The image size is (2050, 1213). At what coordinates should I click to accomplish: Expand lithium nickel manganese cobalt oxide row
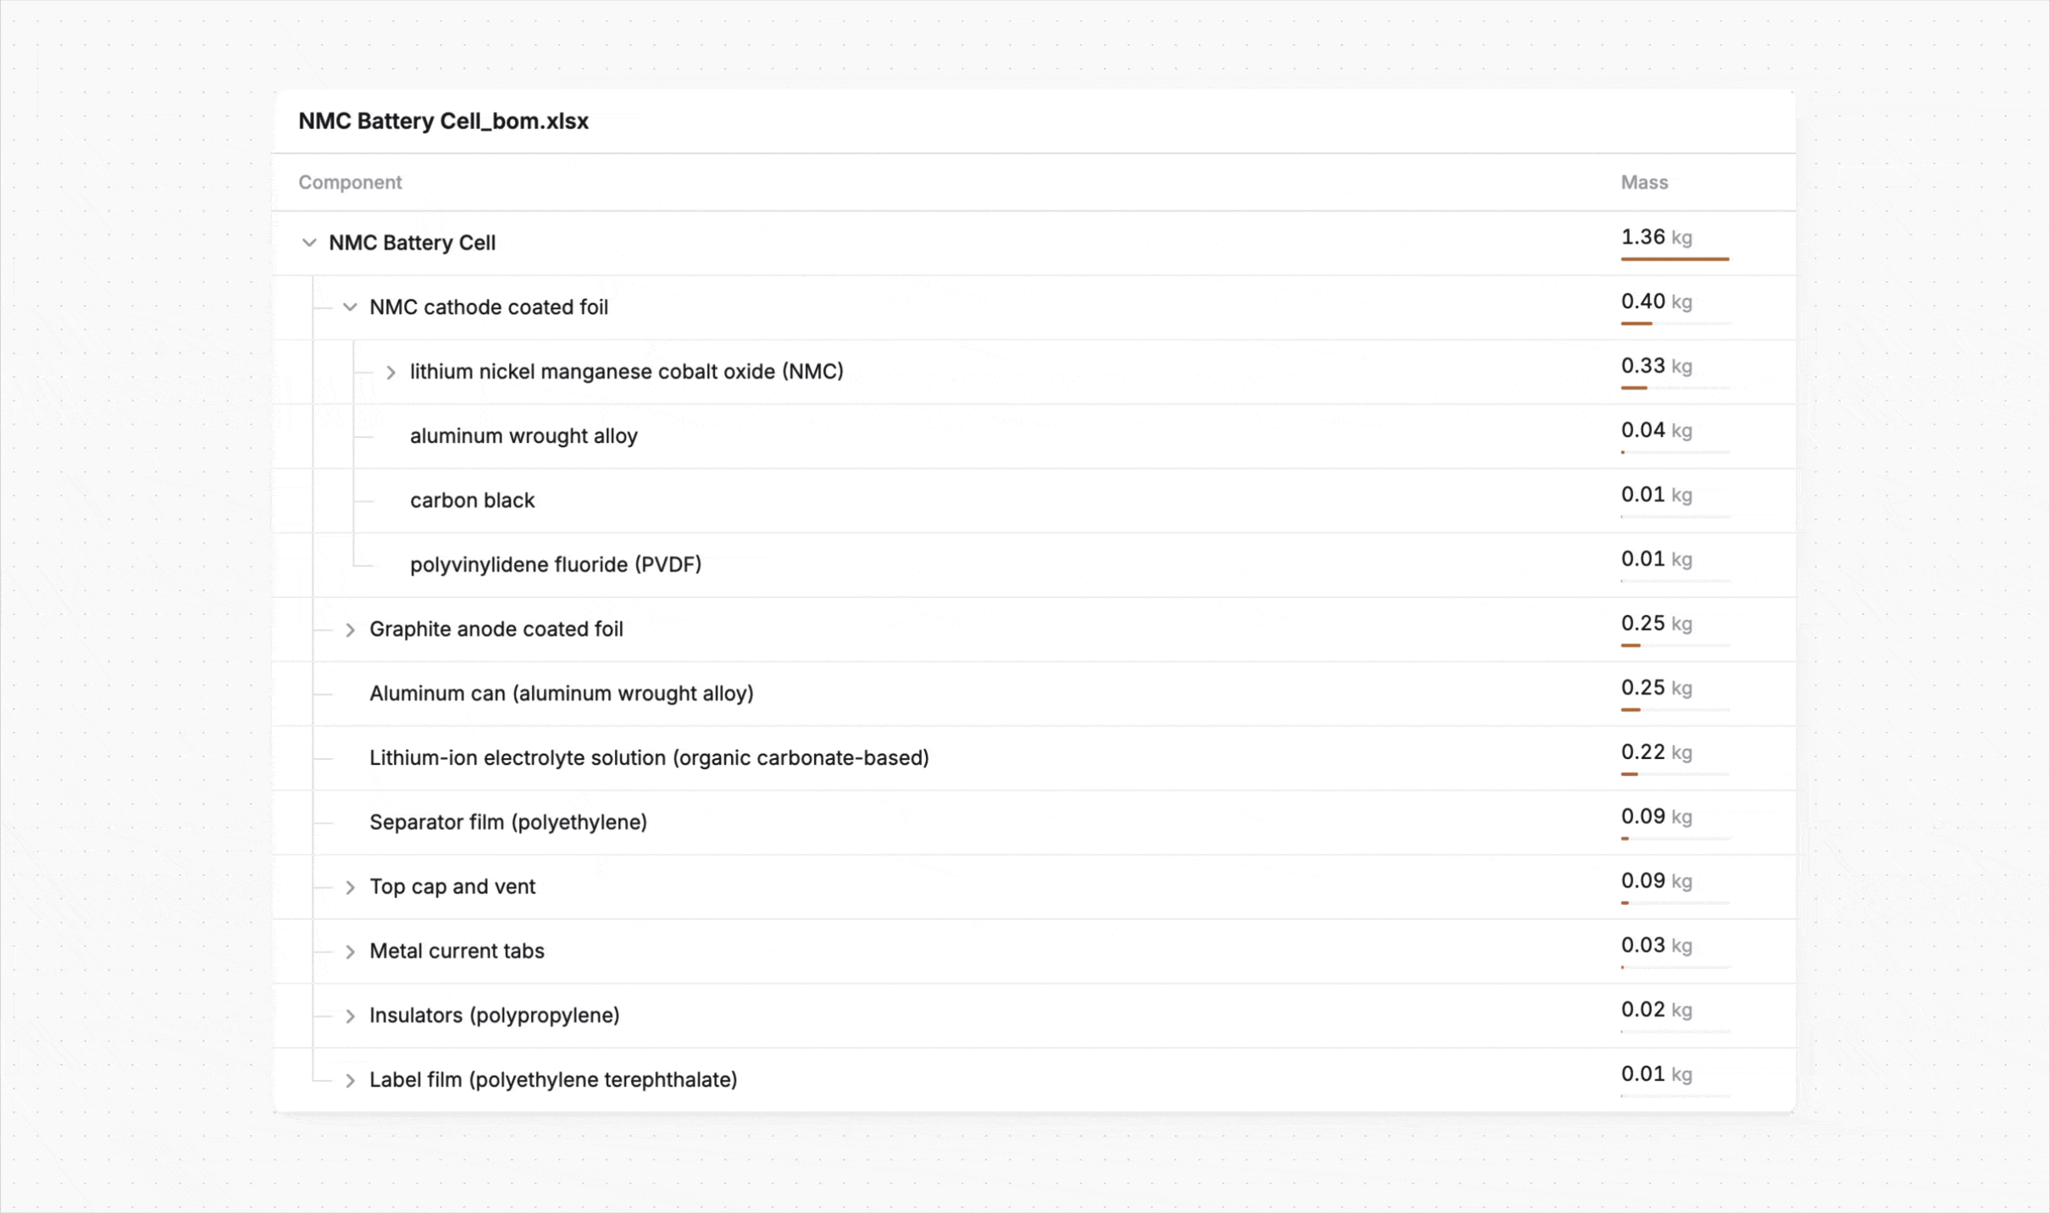coord(391,372)
